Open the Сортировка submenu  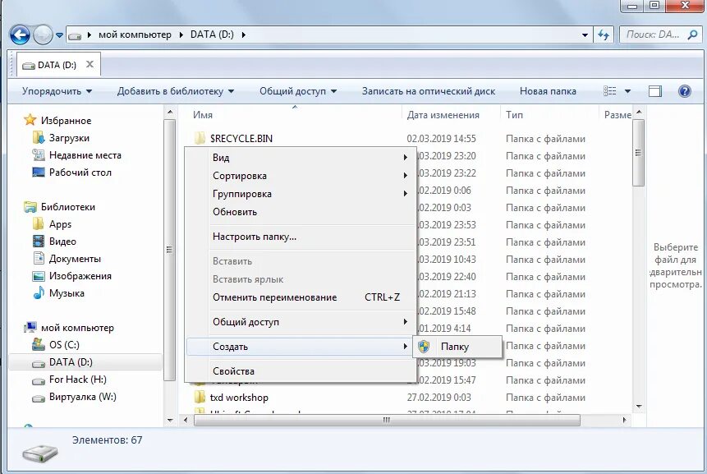[301, 176]
